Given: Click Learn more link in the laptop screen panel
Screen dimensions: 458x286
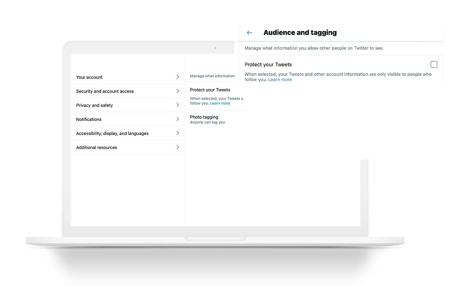Looking at the screenshot, I should [220, 103].
